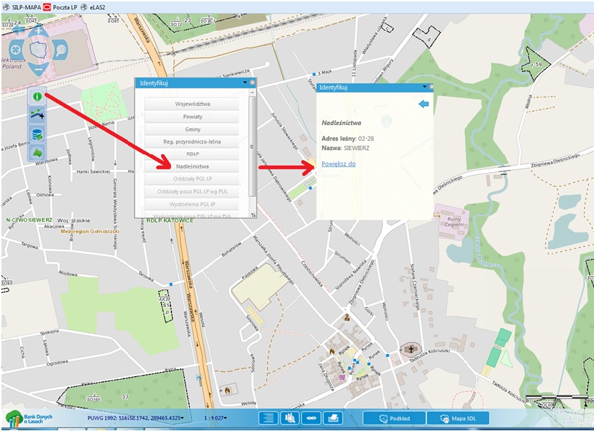Viewport: 594px width, 431px height.
Task: Click the Powiększ do link
Action: (338, 164)
